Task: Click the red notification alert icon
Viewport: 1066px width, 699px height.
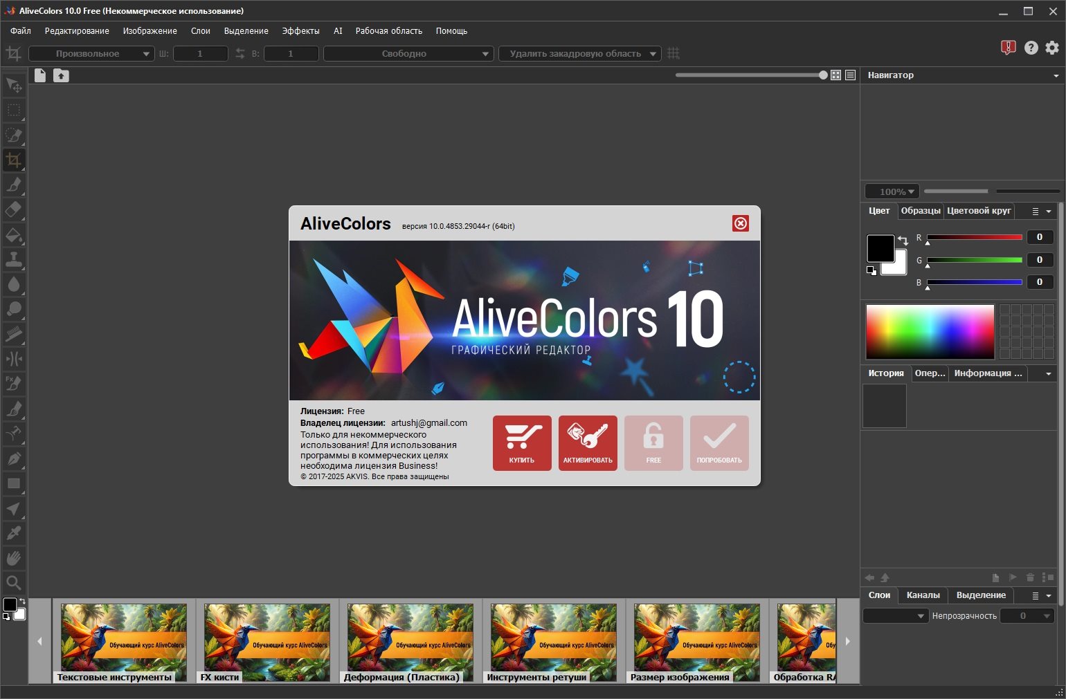Action: (1008, 47)
